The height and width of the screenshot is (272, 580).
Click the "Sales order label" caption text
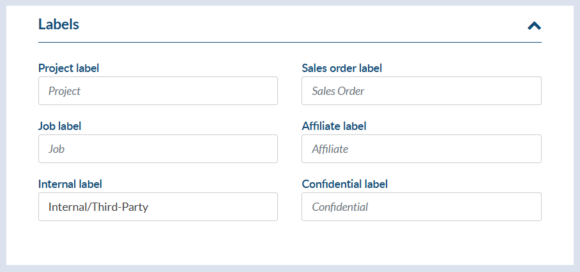342,68
